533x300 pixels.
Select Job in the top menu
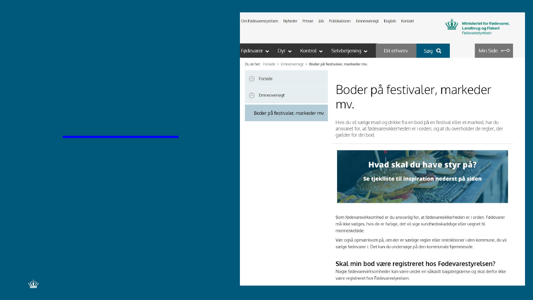(321, 21)
